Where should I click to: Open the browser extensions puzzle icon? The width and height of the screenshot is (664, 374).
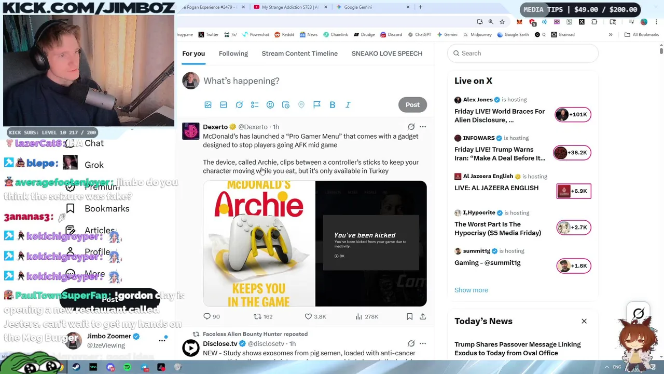click(594, 22)
